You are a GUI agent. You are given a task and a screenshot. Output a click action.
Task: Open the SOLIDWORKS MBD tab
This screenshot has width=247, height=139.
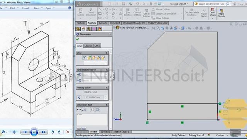(x=158, y=23)
